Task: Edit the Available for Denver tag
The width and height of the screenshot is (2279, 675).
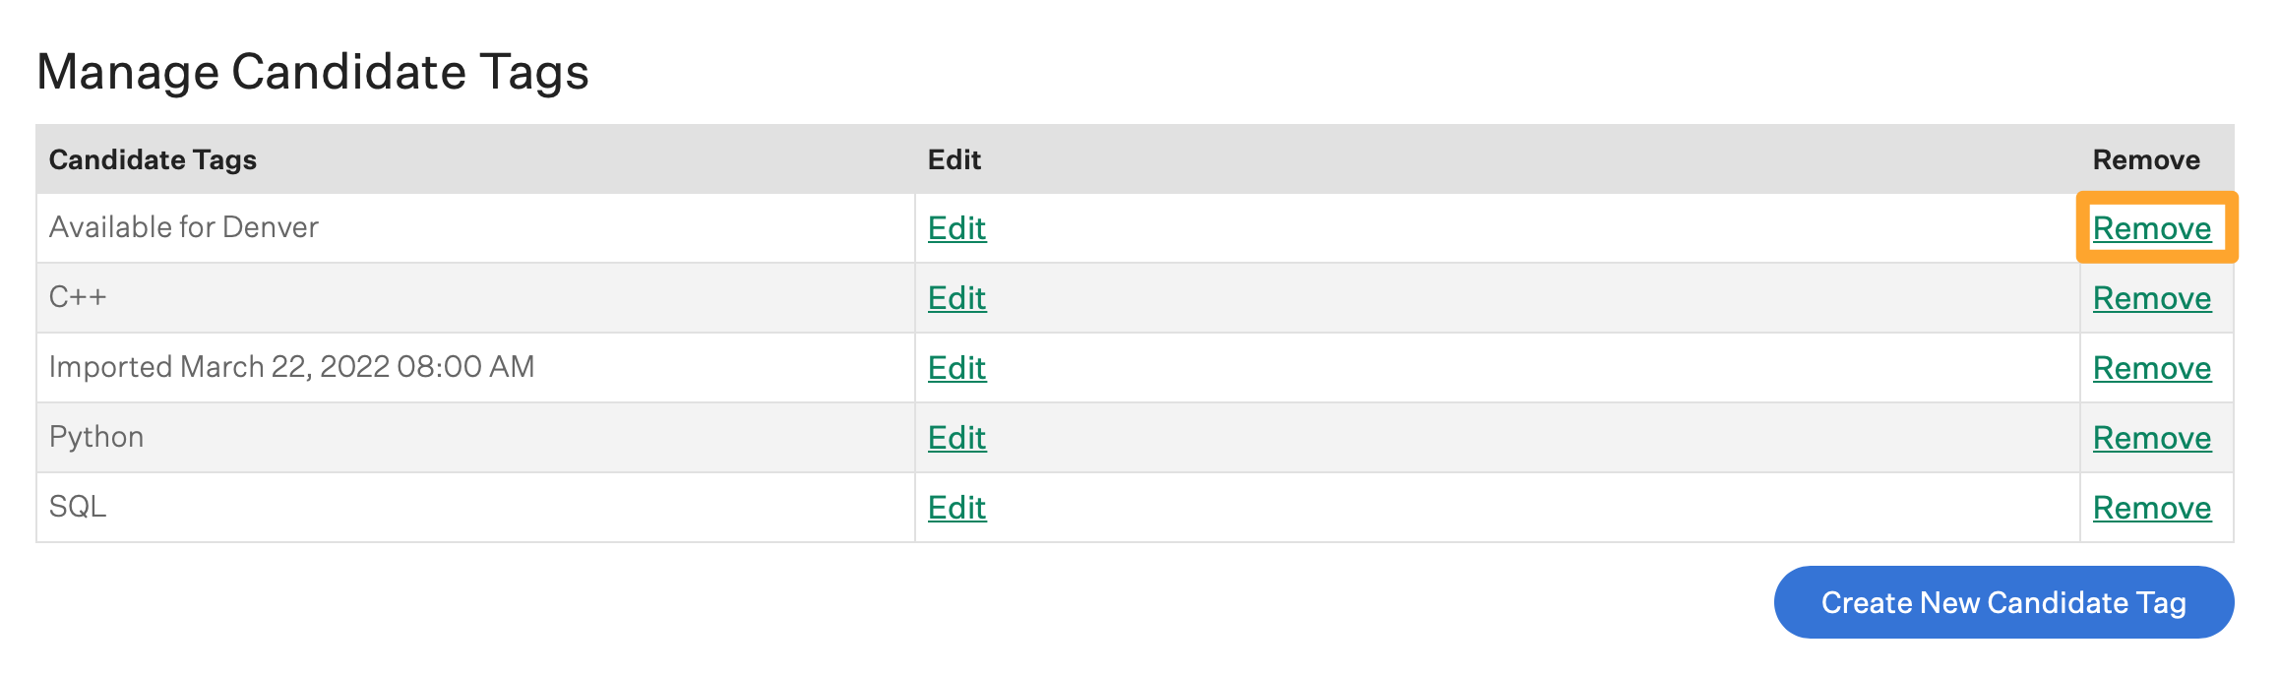Action: pos(956,228)
